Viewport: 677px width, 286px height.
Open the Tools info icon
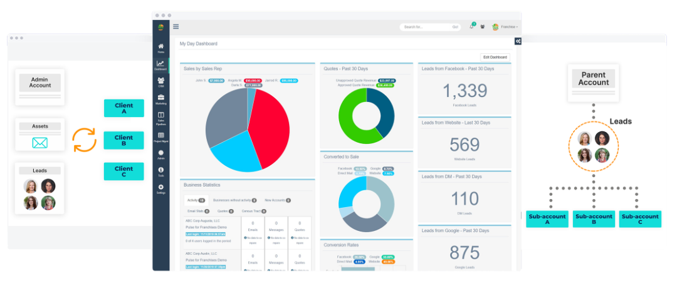160,170
